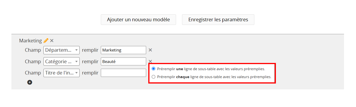Image resolution: width=356 pixels, height=107 pixels.
Task: Select the radio circle for 'chaque ligne' option
Action: pyautogui.click(x=154, y=77)
